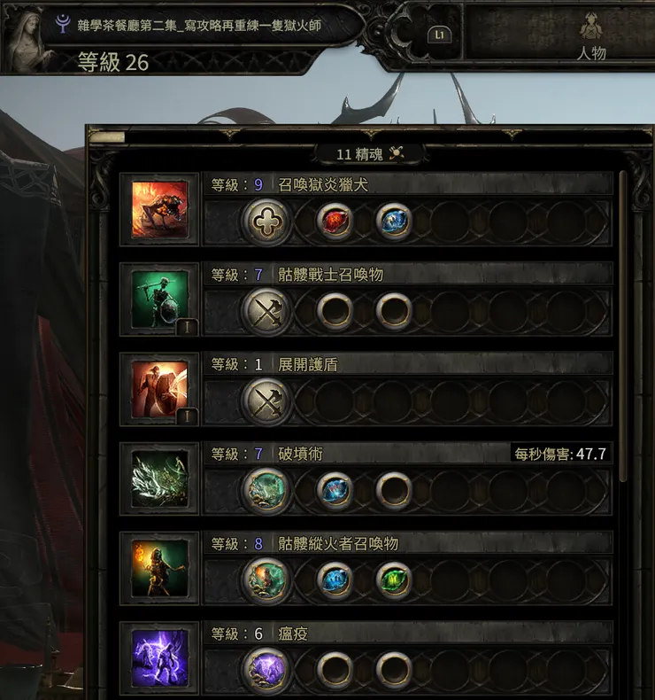Click clover gem icon on 召喚獄炎獵犬
Image resolution: width=655 pixels, height=700 pixels.
pos(266,222)
